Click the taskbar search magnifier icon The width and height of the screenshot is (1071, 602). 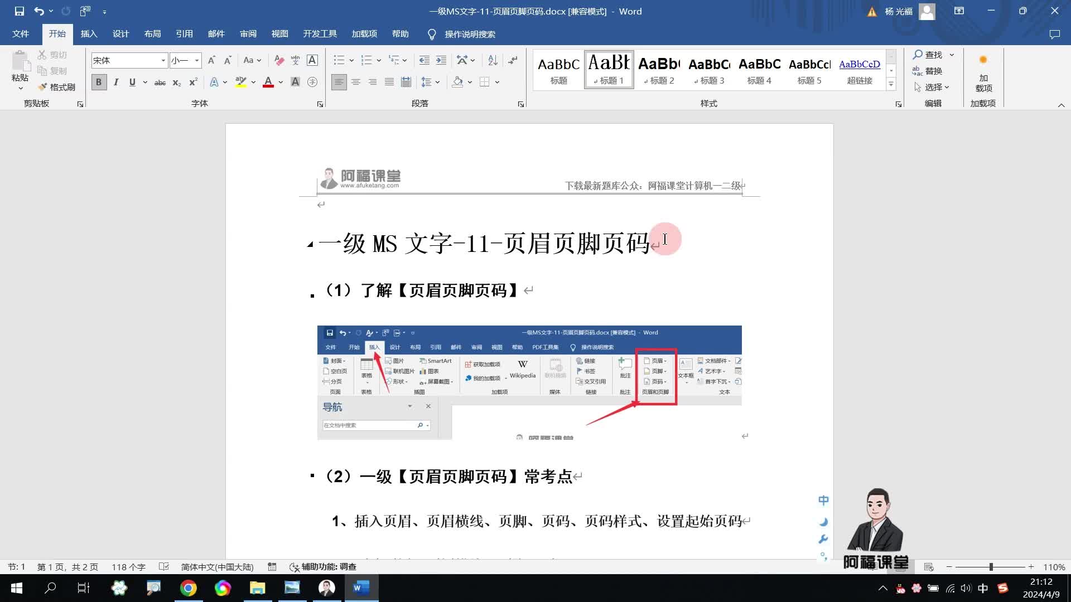point(50,588)
